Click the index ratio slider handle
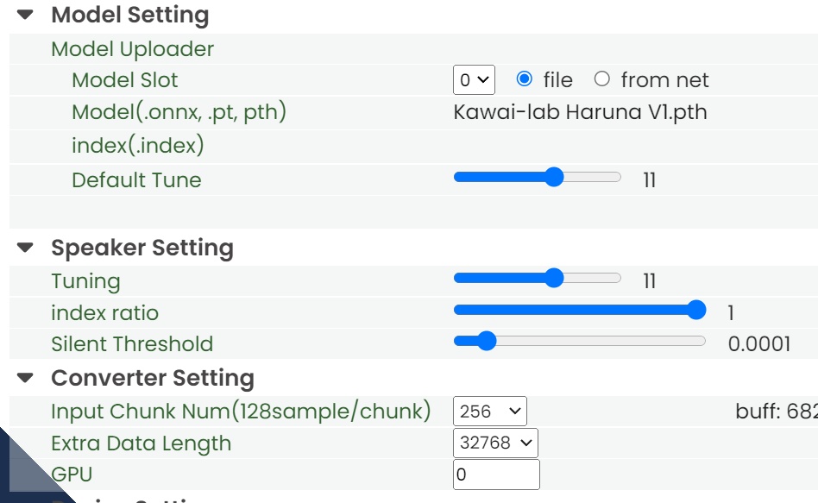 [x=696, y=311]
